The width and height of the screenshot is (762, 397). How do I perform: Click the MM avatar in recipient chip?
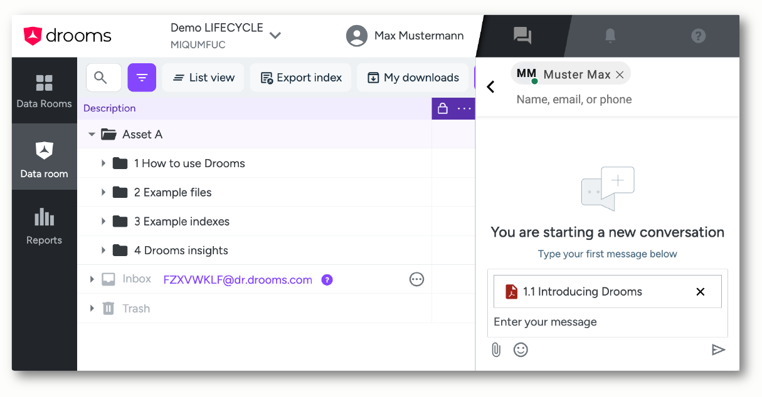click(x=527, y=75)
